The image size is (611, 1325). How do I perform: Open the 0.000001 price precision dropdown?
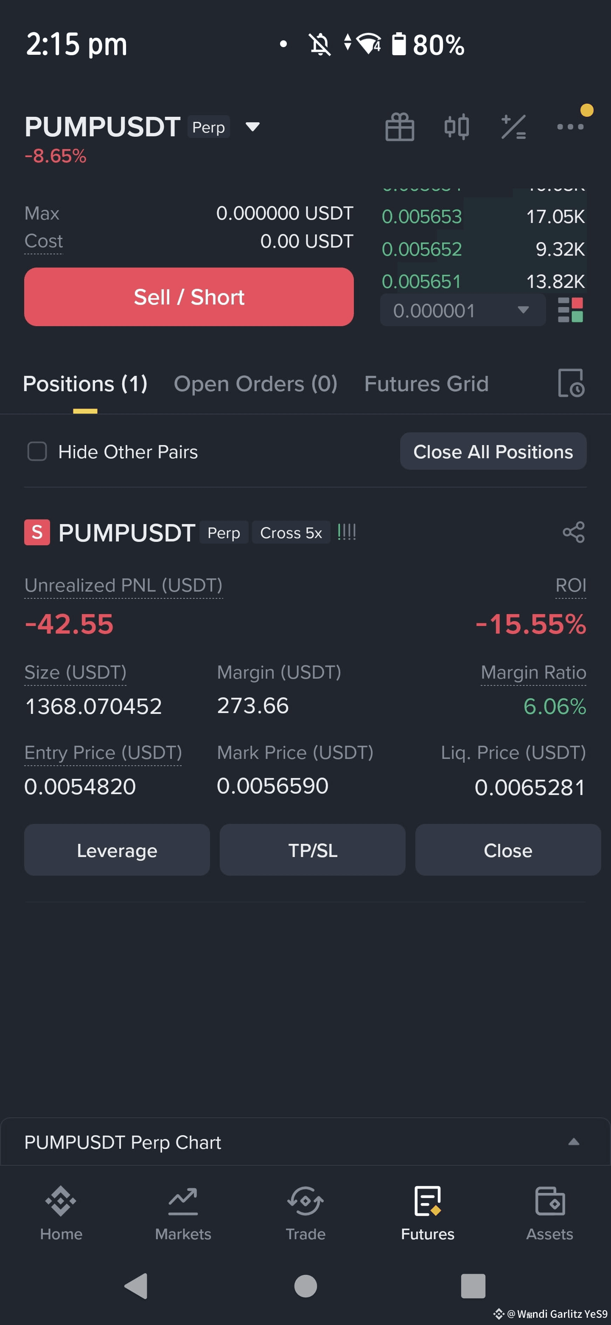[x=462, y=310]
